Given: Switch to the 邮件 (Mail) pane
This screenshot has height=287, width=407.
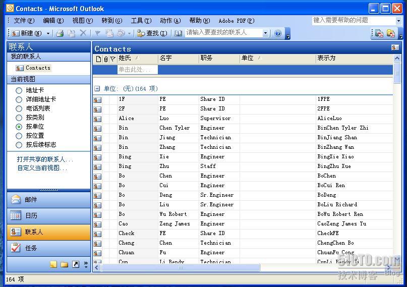Looking at the screenshot, I should pos(48,200).
